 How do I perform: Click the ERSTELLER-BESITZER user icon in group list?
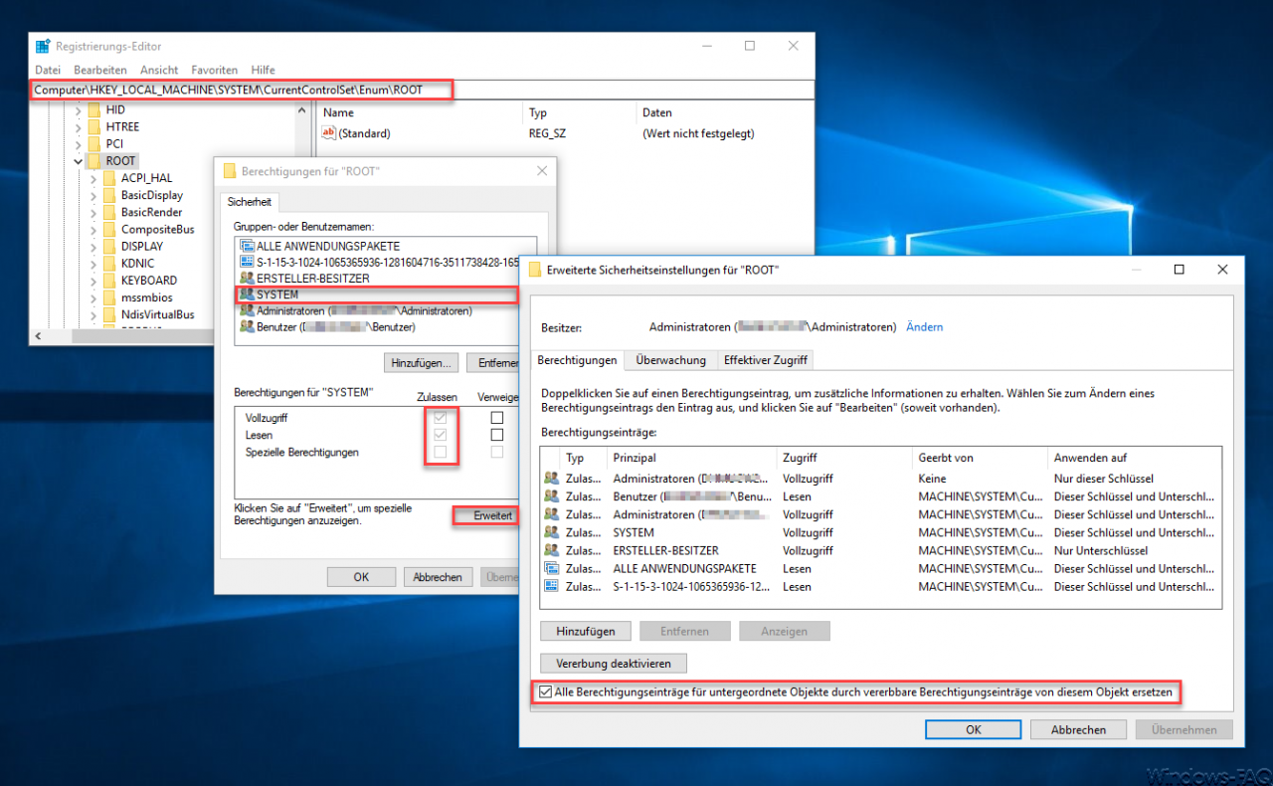[247, 278]
